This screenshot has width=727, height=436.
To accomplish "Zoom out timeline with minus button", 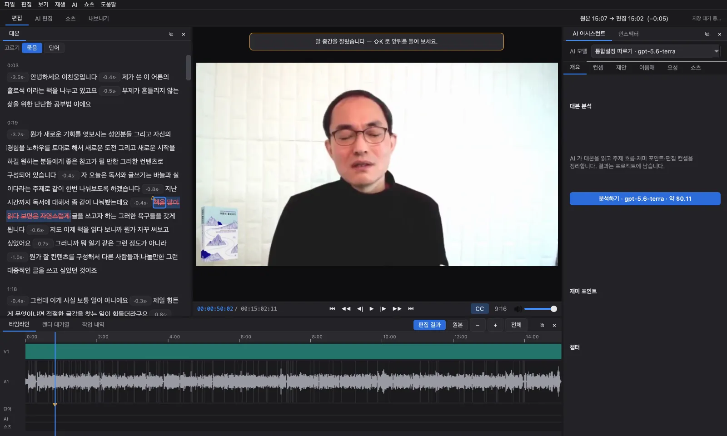I will pos(478,325).
